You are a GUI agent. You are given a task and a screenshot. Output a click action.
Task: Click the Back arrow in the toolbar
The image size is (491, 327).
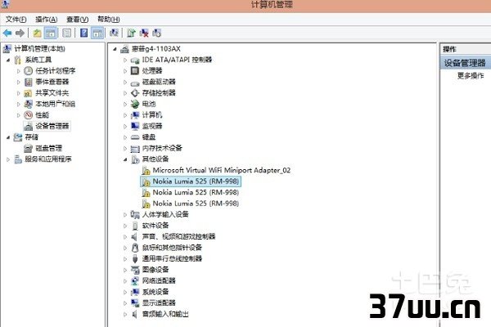coord(7,33)
